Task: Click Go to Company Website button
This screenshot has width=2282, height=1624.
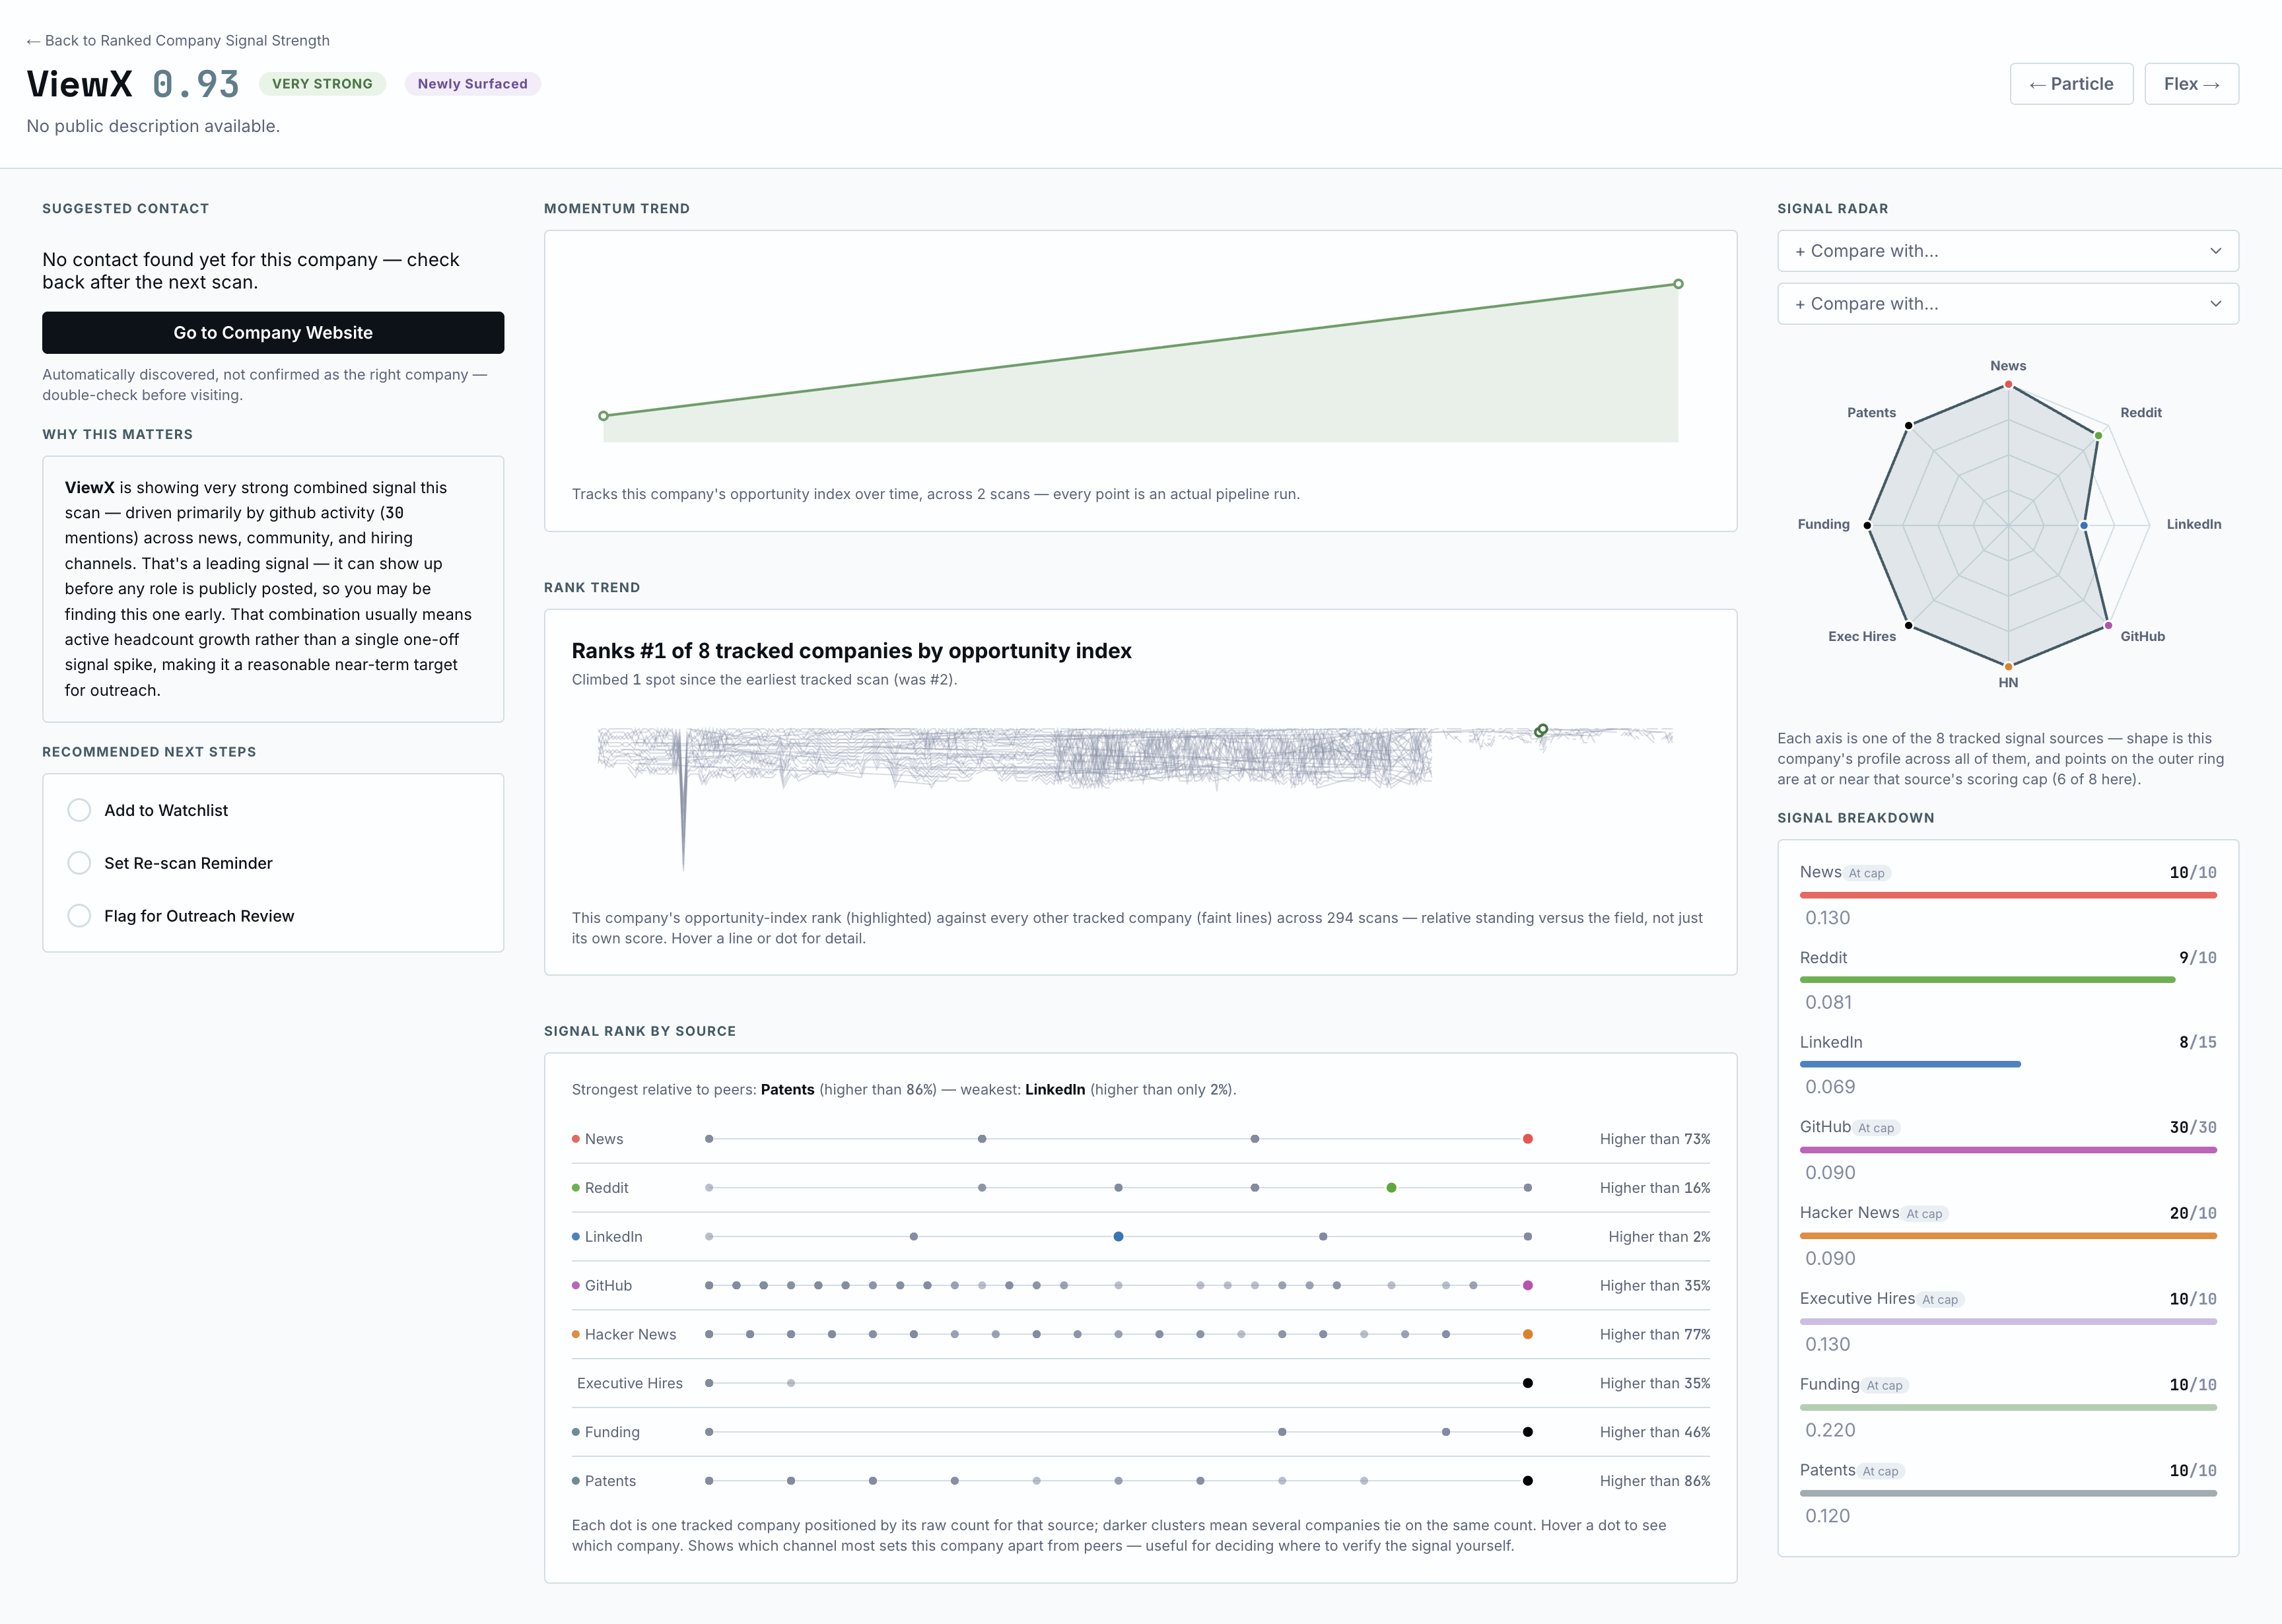Action: click(x=273, y=332)
